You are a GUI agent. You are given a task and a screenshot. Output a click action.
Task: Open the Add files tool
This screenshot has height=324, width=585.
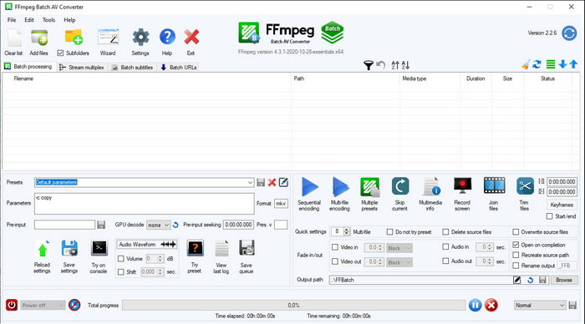coord(38,38)
